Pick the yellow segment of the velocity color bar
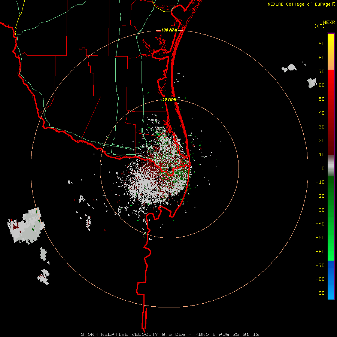Screen dimensions: 337x337 331,52
